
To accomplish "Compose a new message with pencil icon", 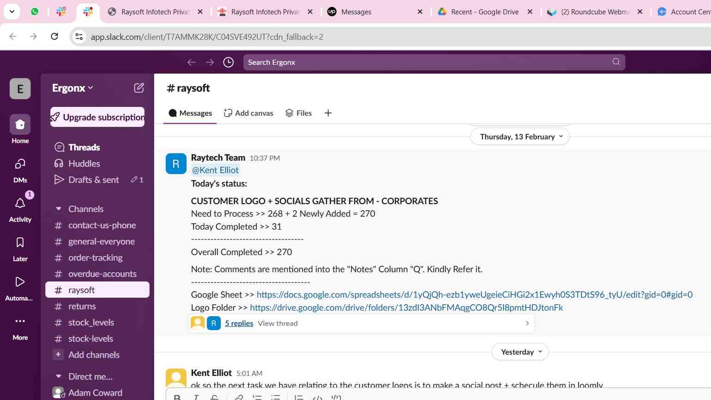I will point(139,88).
